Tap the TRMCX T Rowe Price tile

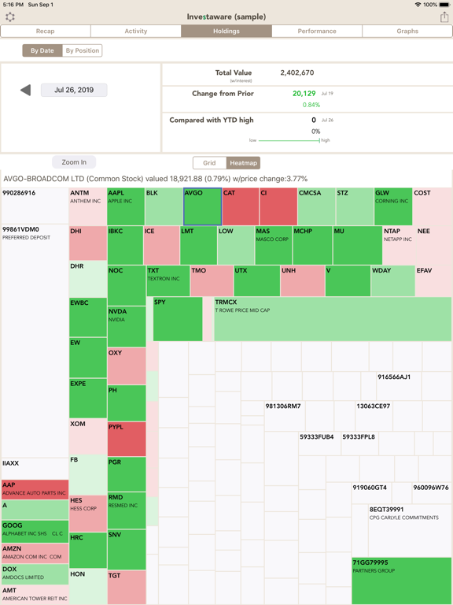click(x=333, y=319)
